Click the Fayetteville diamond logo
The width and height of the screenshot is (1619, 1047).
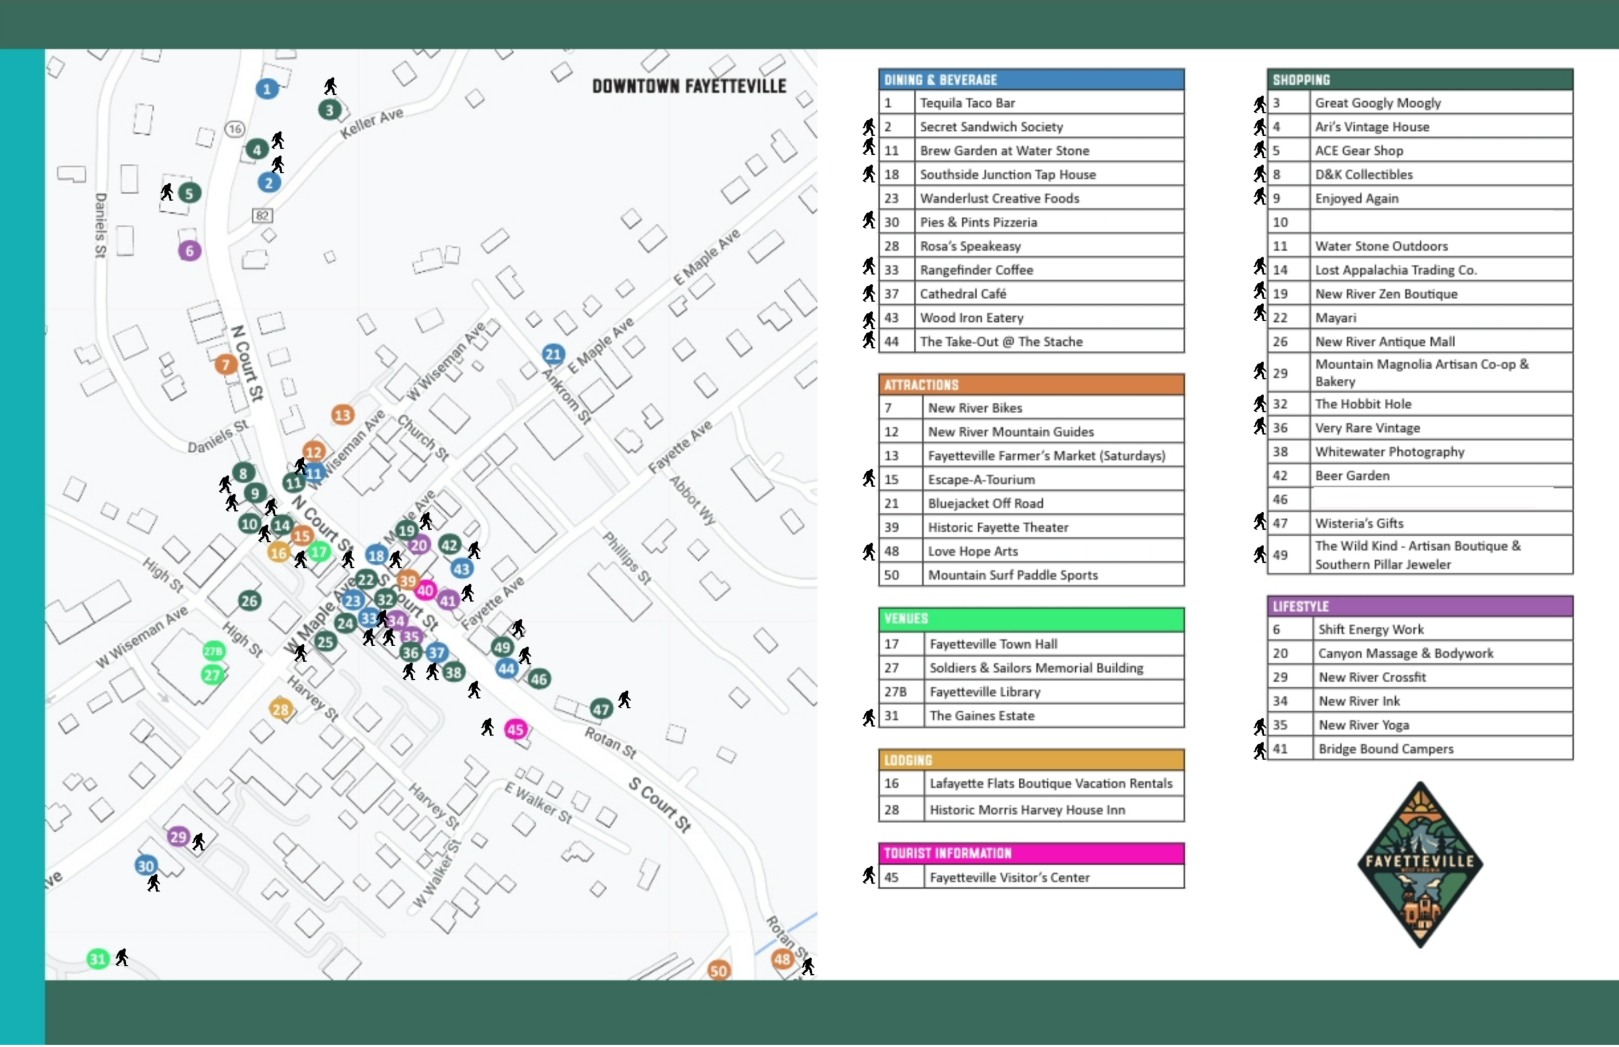click(x=1420, y=865)
